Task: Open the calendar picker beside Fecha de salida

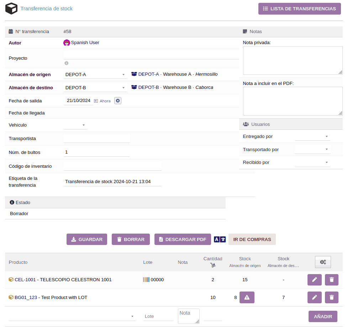Action: pyautogui.click(x=96, y=101)
